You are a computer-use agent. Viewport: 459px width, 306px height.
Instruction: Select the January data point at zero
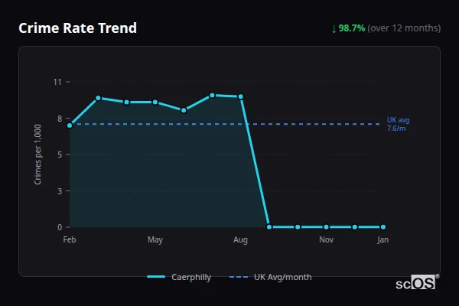coord(383,226)
